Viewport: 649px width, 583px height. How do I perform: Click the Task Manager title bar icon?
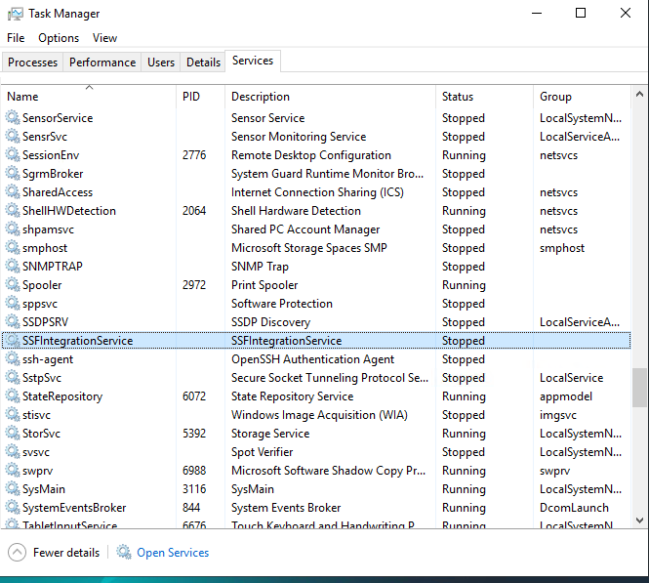click(15, 14)
